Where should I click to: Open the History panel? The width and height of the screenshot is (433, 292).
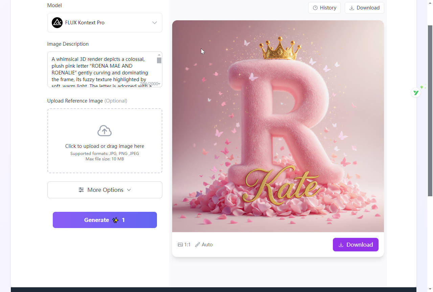[324, 8]
